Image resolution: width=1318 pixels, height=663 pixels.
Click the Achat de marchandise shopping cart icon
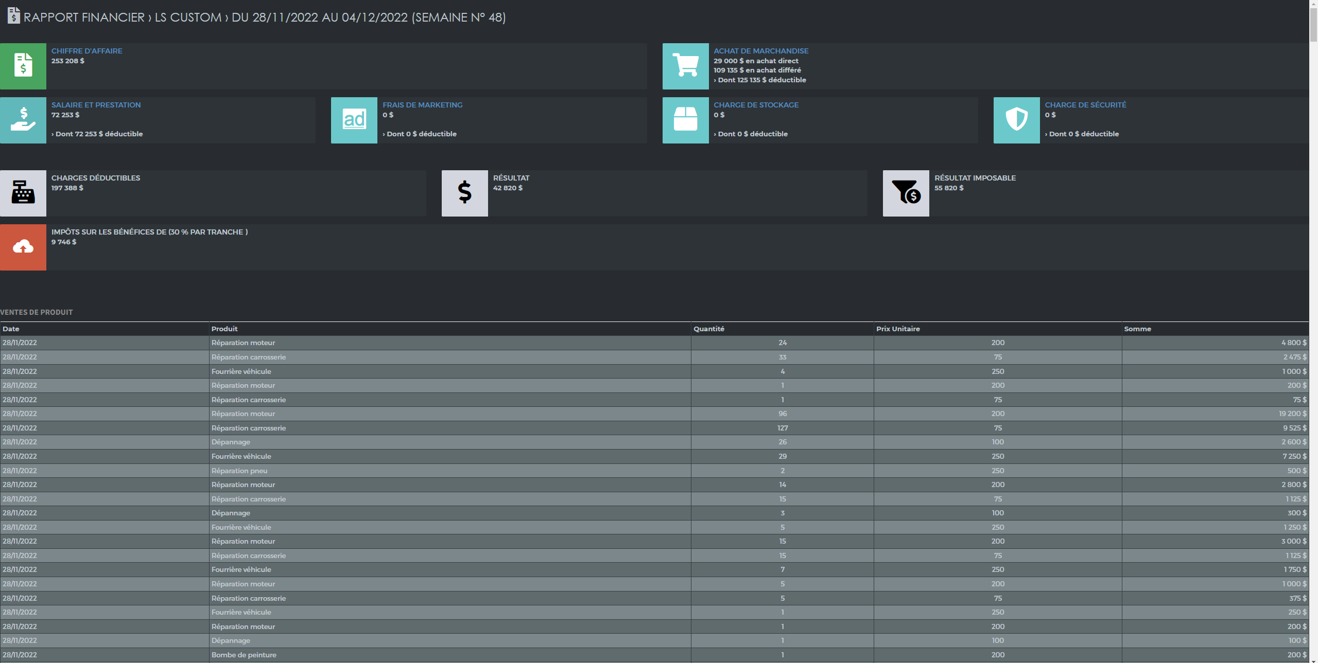[x=685, y=66]
